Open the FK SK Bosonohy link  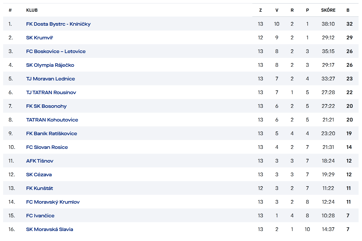point(46,106)
